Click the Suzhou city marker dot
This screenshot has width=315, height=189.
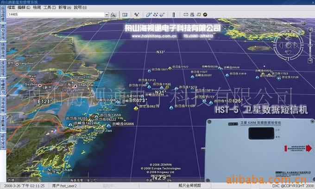click(x=40, y=85)
